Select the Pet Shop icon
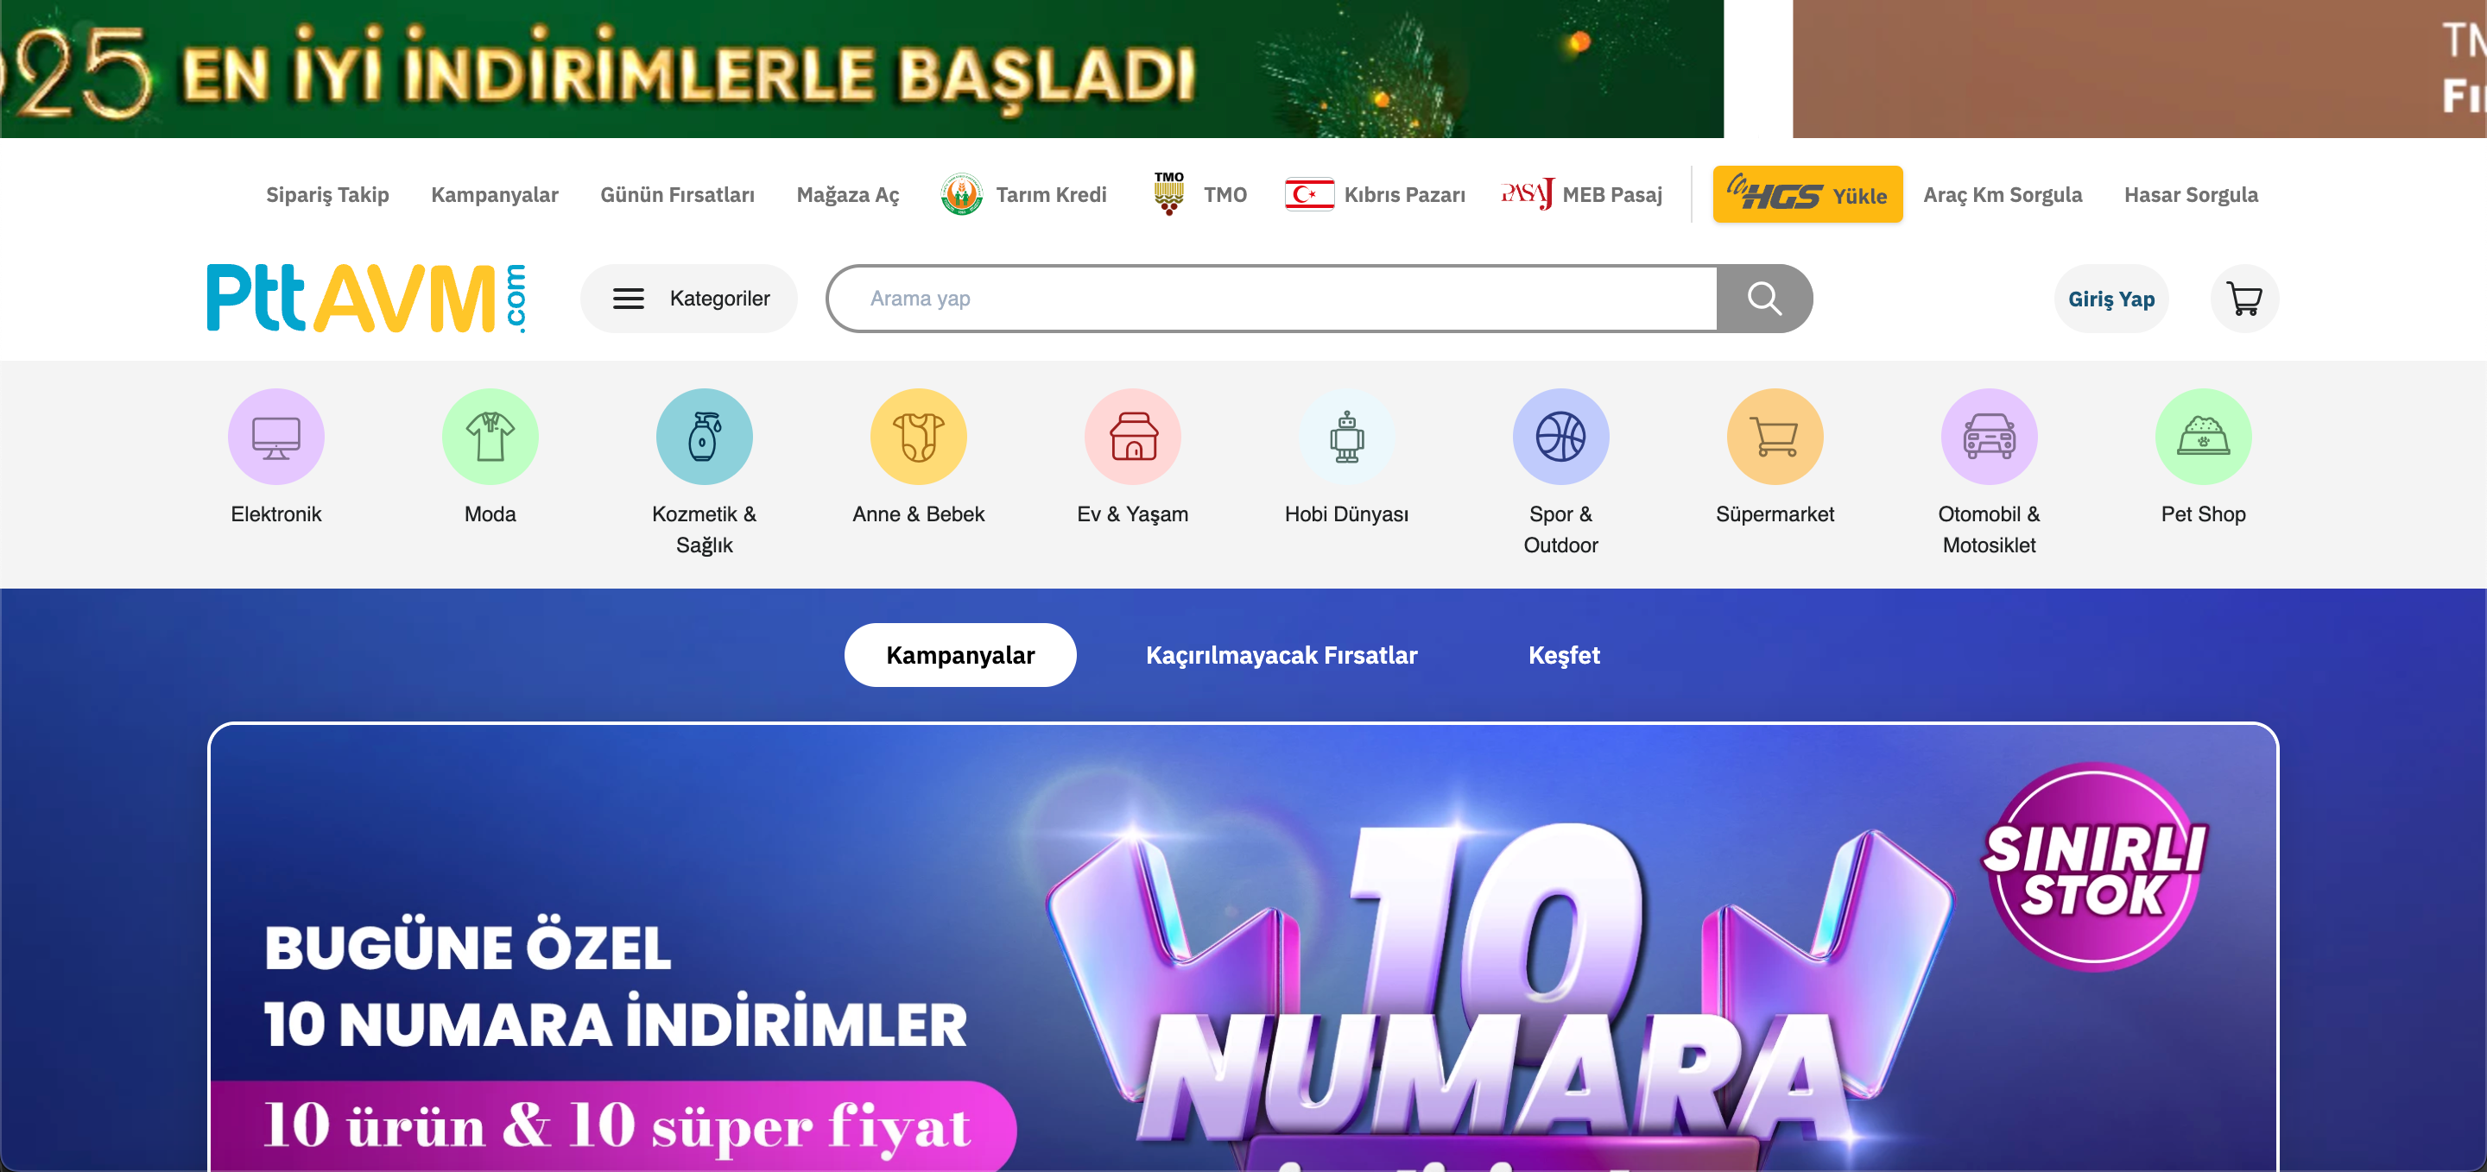Screen dimensions: 2487x1172 [x=2203, y=437]
